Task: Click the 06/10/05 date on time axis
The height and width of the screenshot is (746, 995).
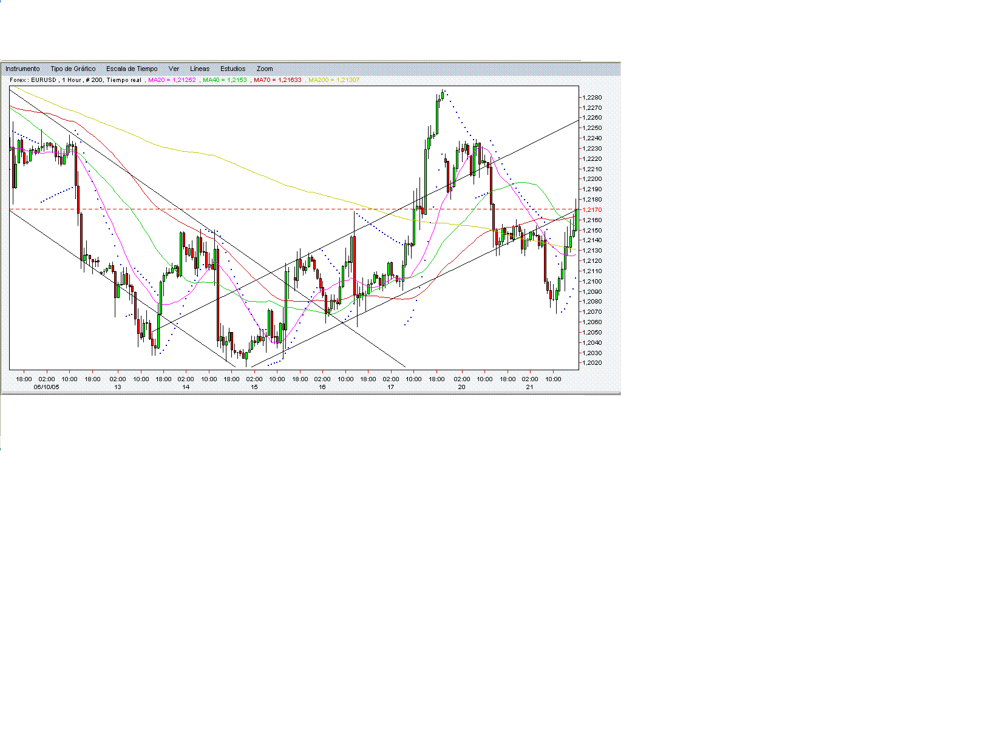Action: (x=47, y=387)
